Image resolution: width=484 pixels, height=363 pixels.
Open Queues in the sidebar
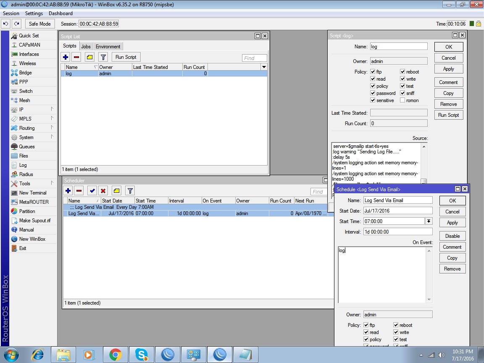click(x=27, y=147)
